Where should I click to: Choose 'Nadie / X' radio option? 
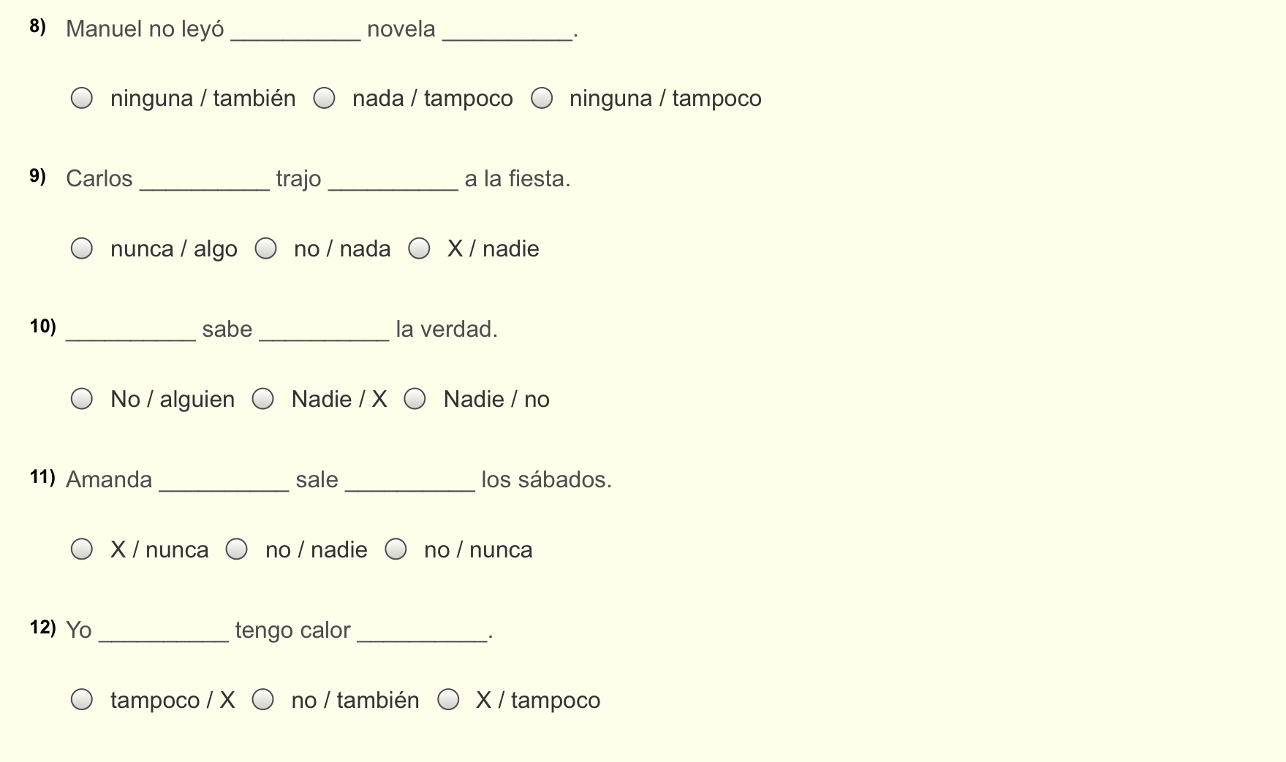[263, 399]
